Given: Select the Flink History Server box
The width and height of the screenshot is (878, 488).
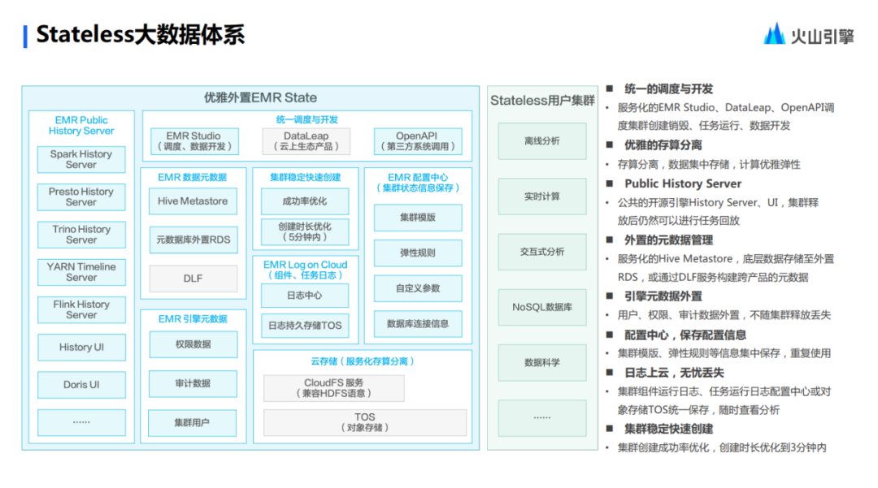Looking at the screenshot, I should 81,309.
